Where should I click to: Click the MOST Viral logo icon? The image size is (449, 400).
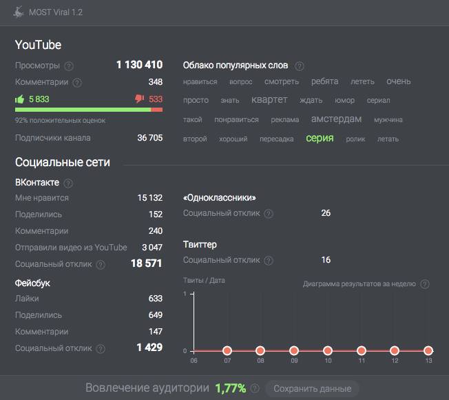[x=19, y=12]
